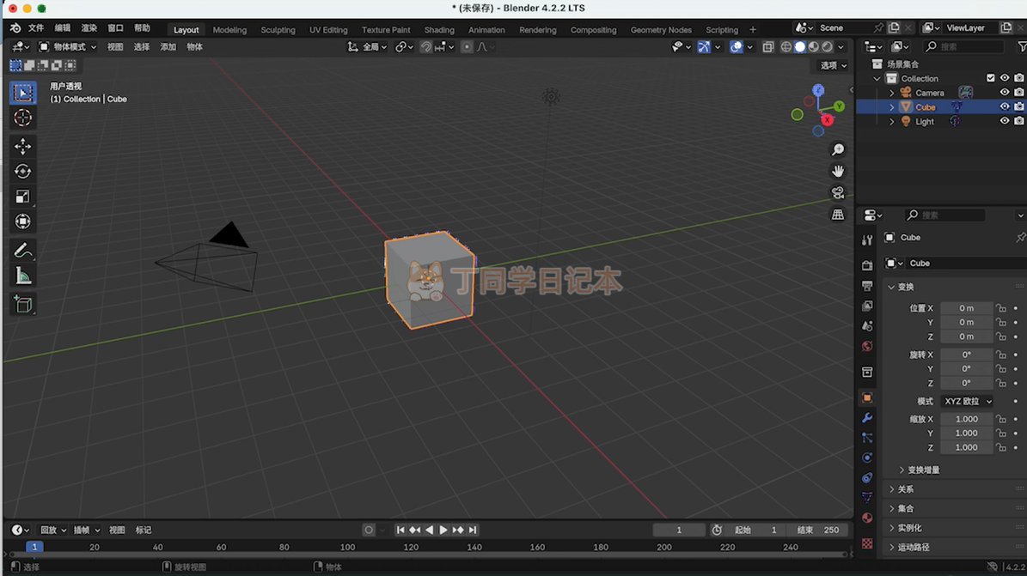Viewport: 1027px width, 576px height.
Task: Switch to orthographic view with grid icon
Action: (838, 215)
